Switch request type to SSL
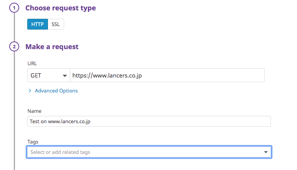Viewport: 297px width, 170px height. pos(56,24)
